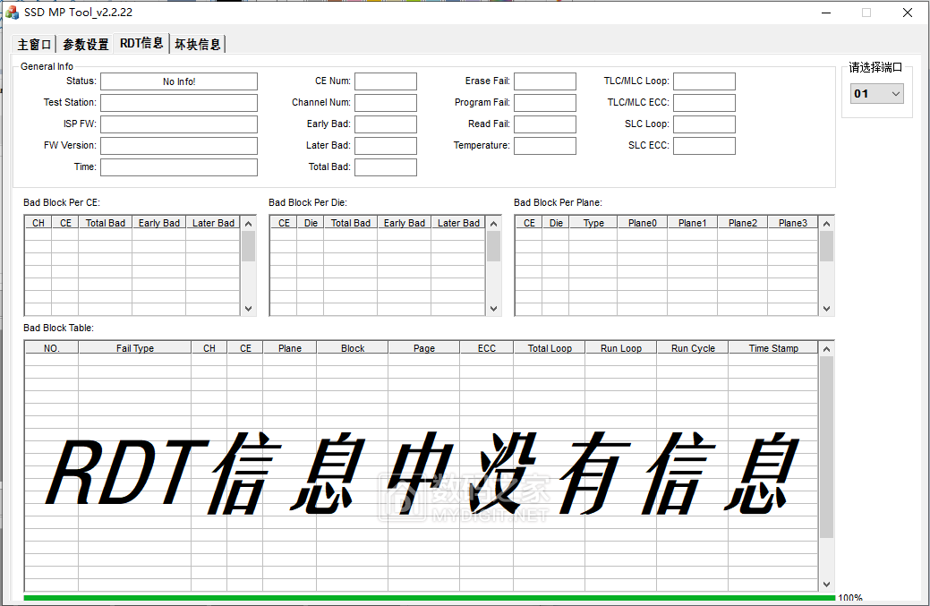Switch to the 坏块信息 tab
The image size is (930, 606).
pos(197,44)
